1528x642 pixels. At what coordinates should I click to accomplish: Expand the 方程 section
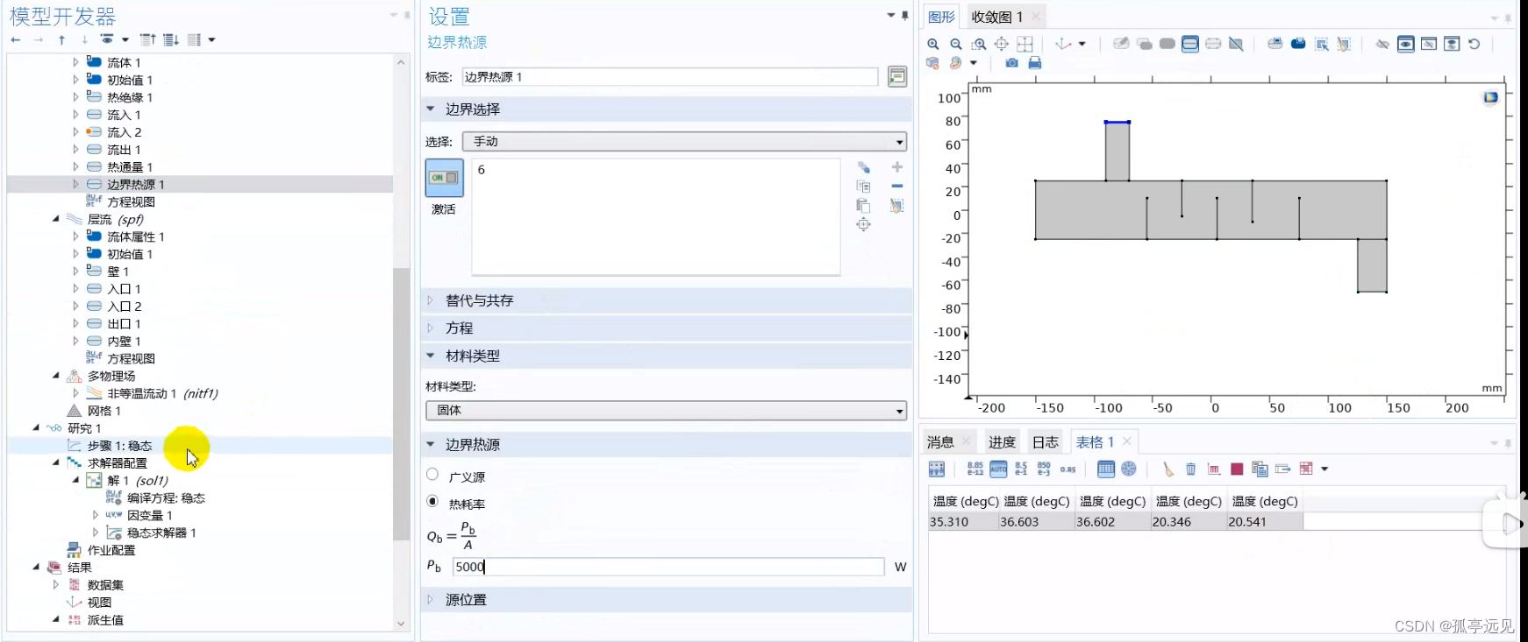(431, 328)
